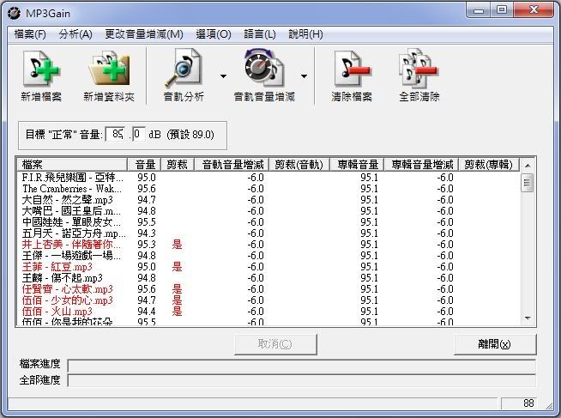Open the 說明(H) menu
Screen dimensions: 561x418
(305, 34)
